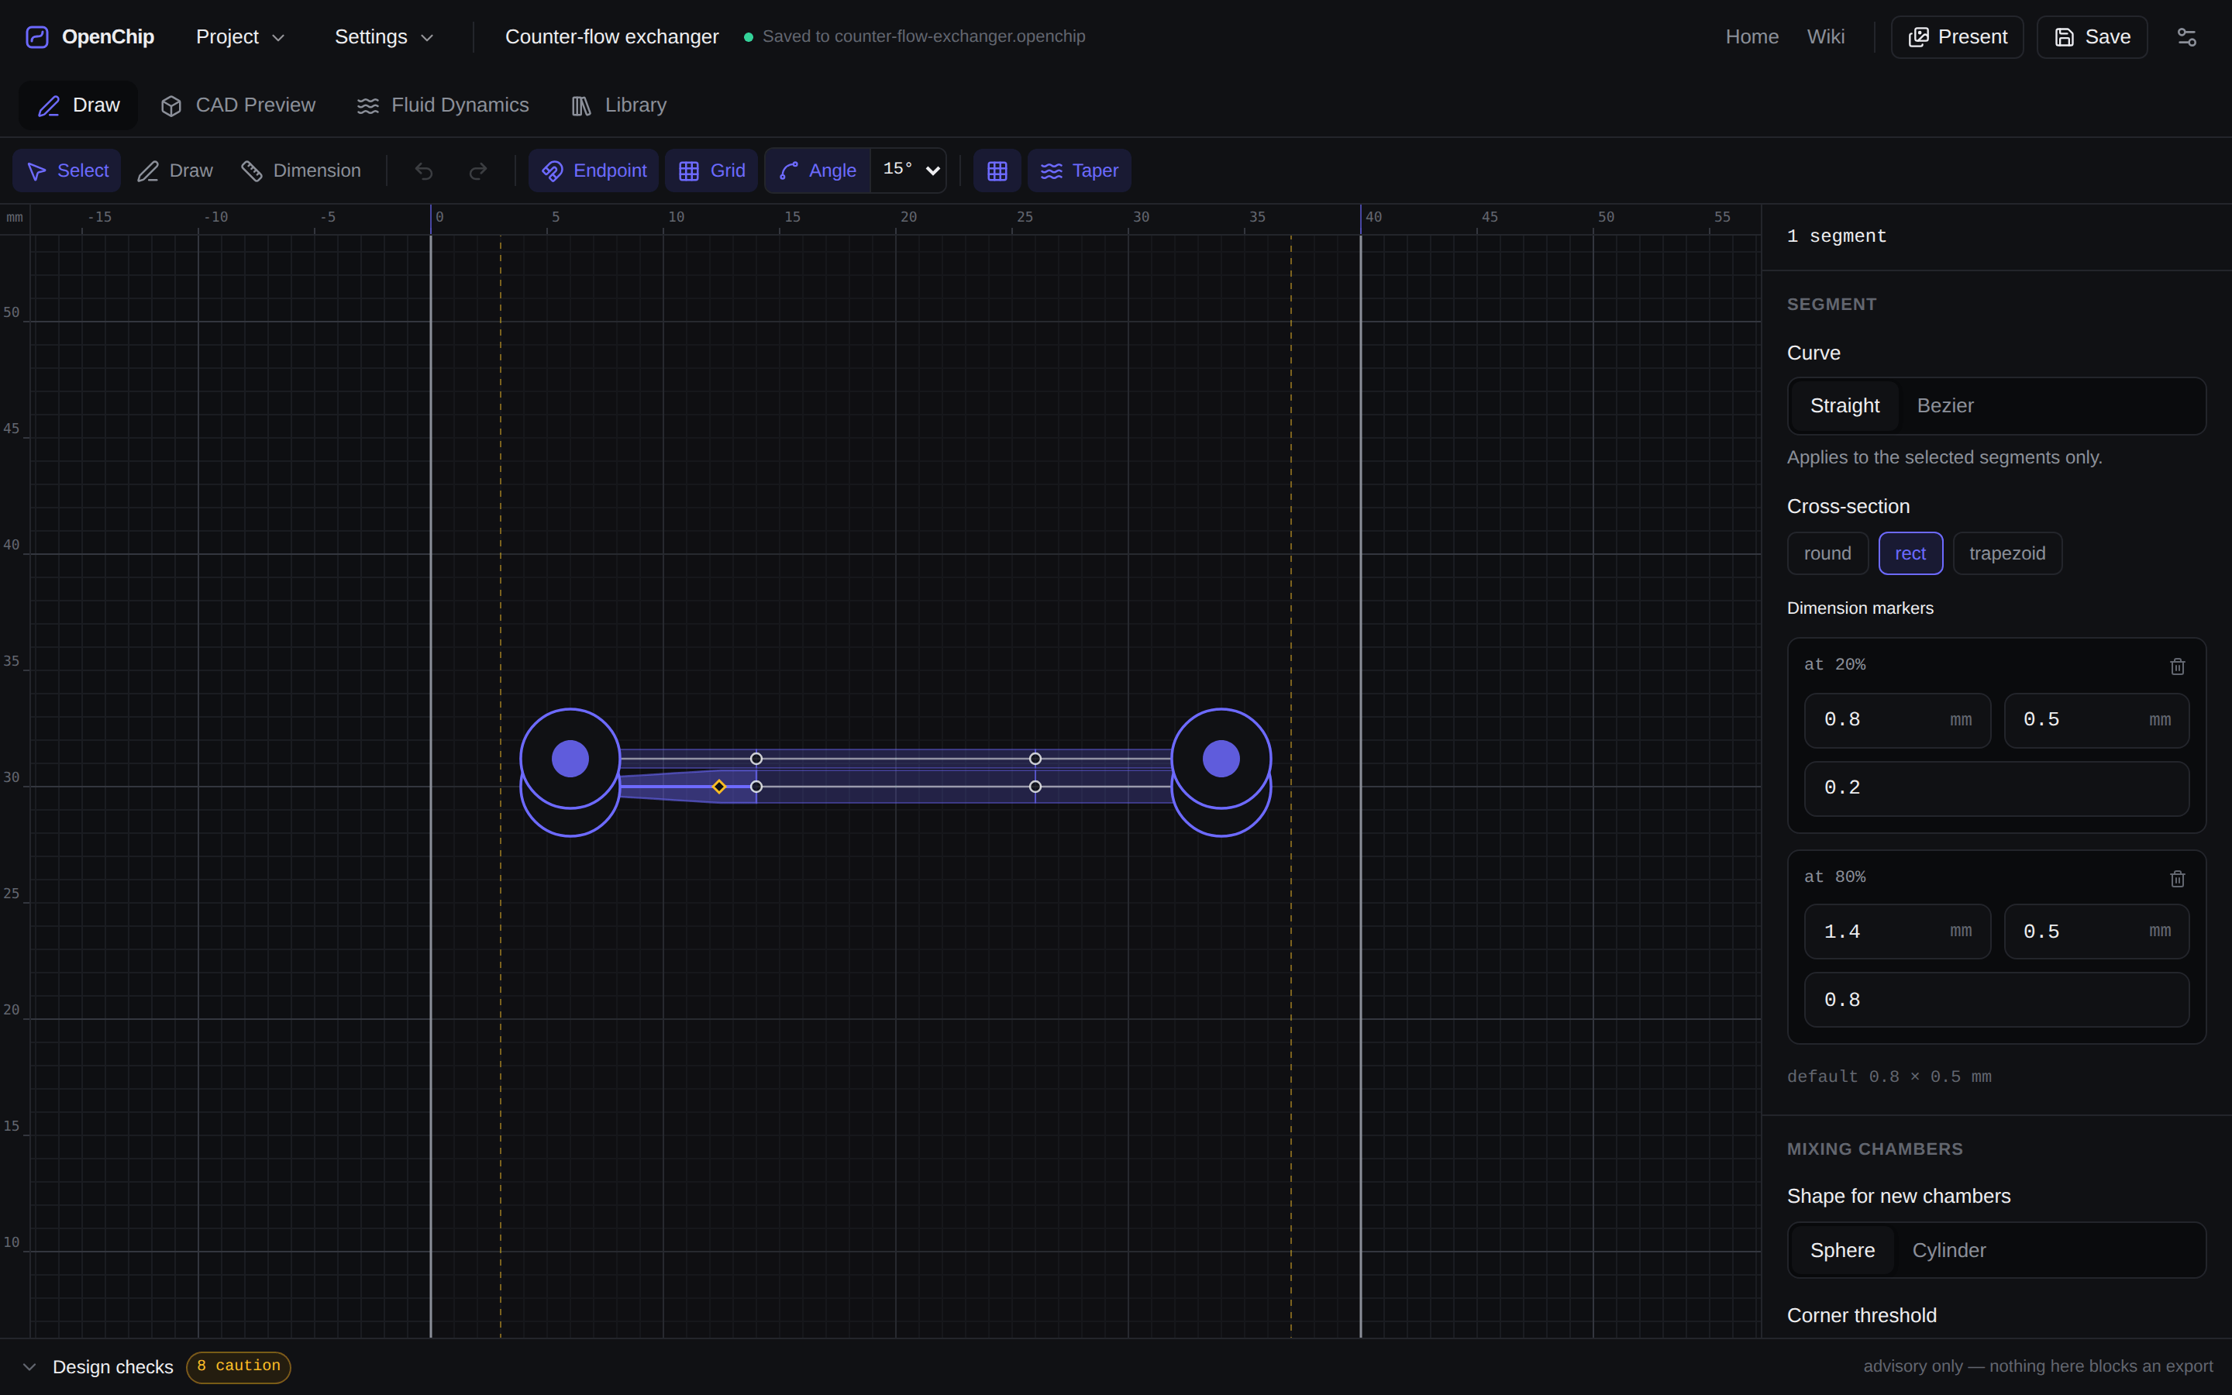Click the Counter-flow exchanger project title
Viewport: 2232px width, 1395px height.
pyautogui.click(x=611, y=37)
